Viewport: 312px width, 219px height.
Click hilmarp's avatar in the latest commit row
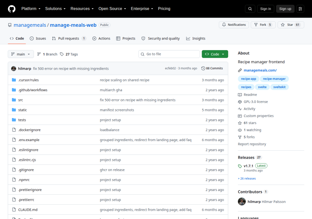pos(14,68)
